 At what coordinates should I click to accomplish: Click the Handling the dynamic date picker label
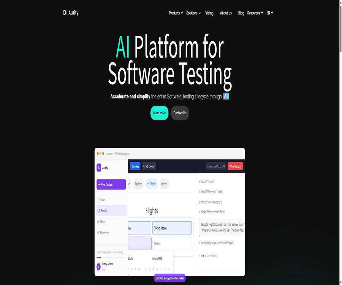(170, 278)
